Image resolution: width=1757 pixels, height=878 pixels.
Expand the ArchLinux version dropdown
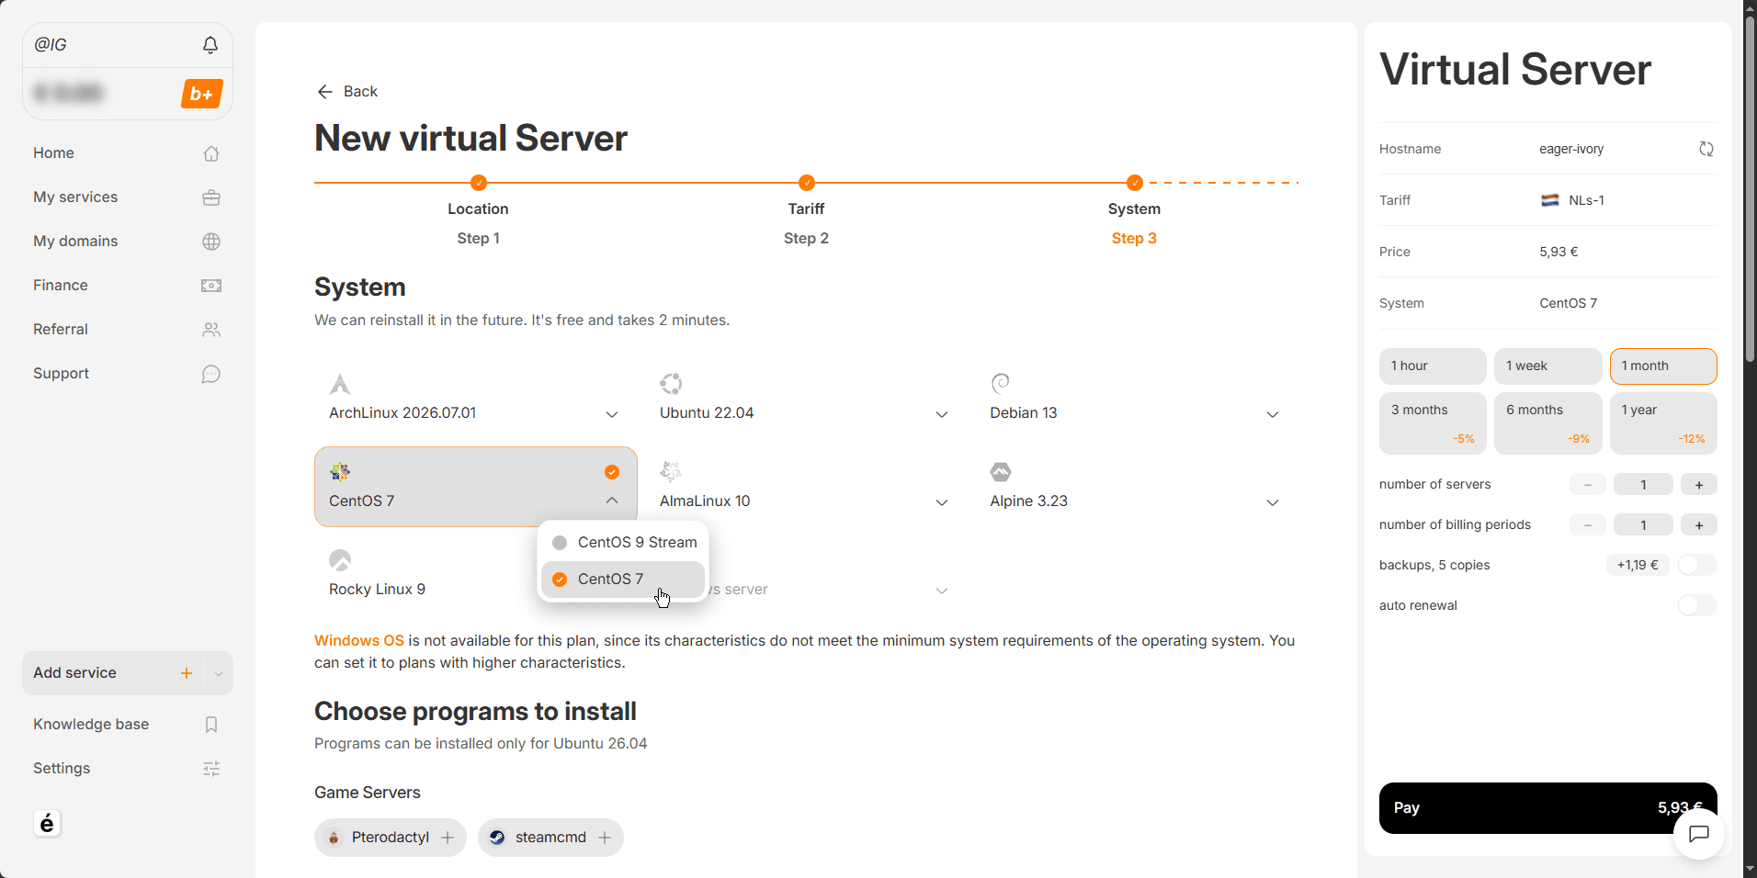point(612,415)
